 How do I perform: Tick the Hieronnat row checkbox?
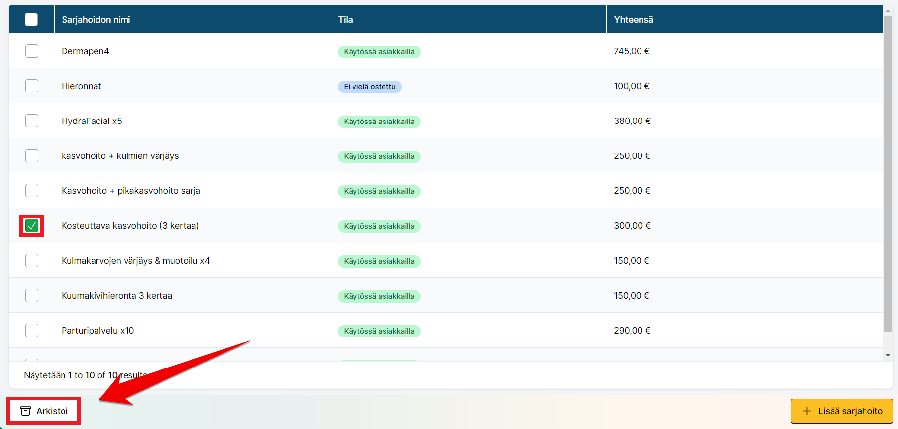[32, 86]
